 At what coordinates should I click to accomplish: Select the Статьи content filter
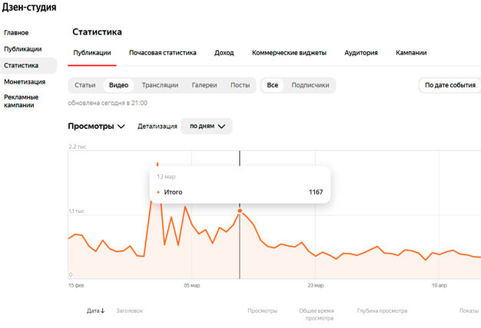tap(85, 85)
